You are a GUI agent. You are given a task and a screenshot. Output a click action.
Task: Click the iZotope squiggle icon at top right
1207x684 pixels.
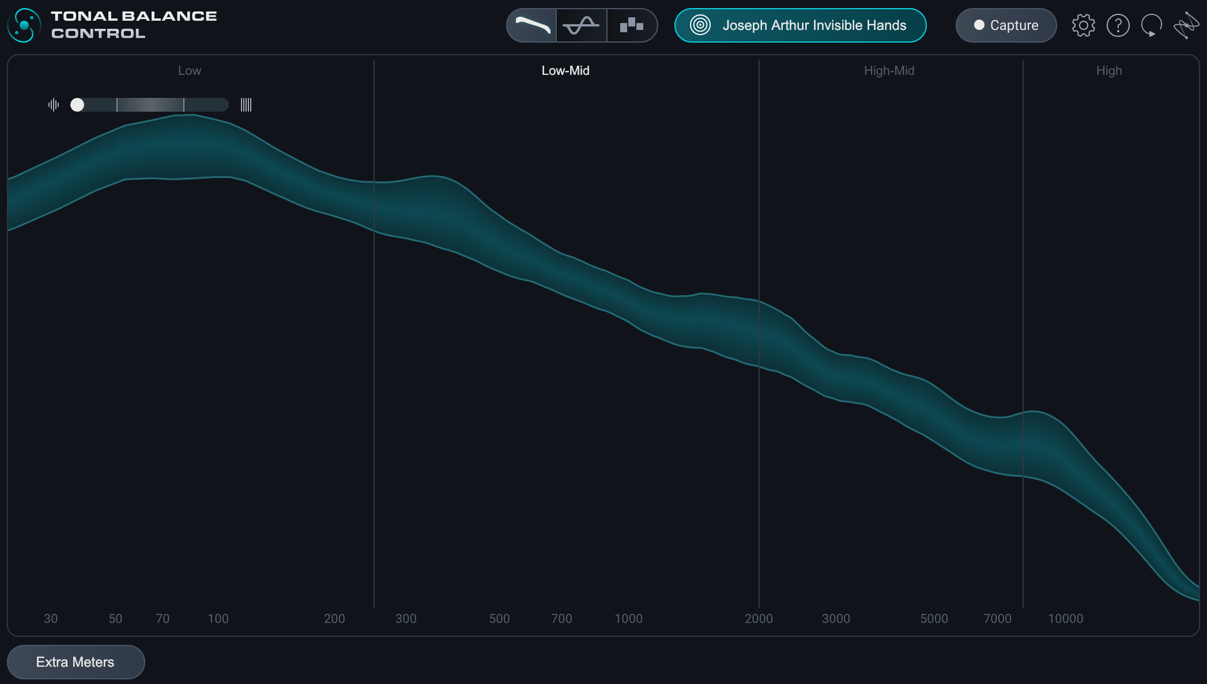coord(1186,25)
